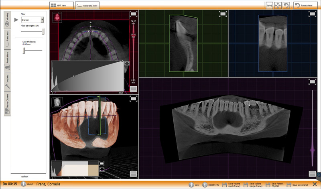Click the Slice thickness slider handle
This screenshot has width=321, height=189.
pyautogui.click(x=24, y=50)
